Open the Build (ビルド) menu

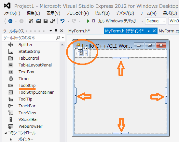pos(102,13)
